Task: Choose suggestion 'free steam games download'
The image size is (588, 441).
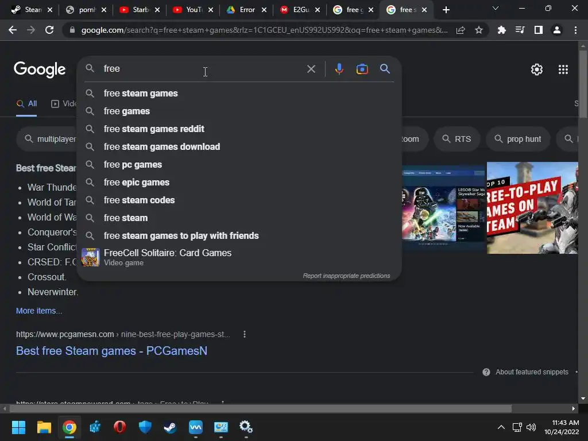Action: coord(239,146)
